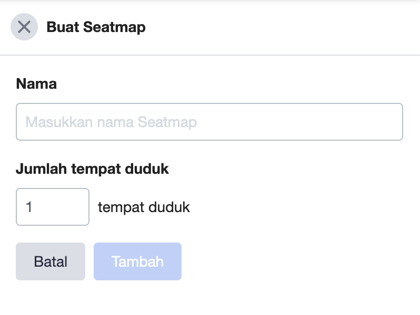Click the word duduk beside the number box
Image resolution: width=420 pixels, height=315 pixels.
click(x=169, y=207)
